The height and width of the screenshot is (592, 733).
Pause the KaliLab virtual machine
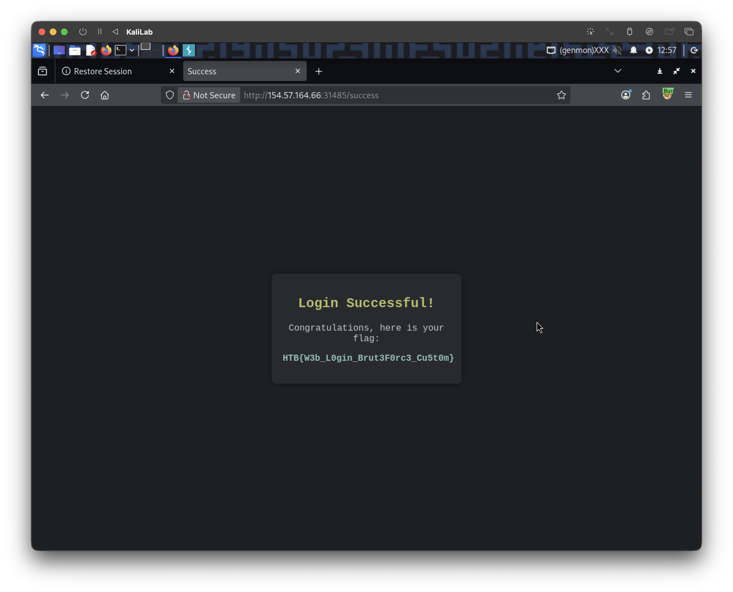100,32
